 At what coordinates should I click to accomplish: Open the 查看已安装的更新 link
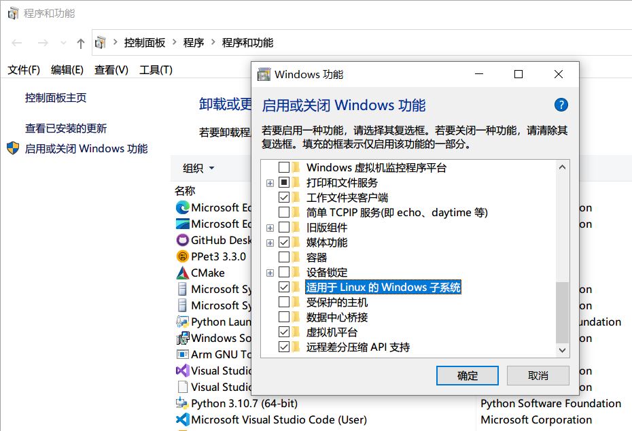(x=66, y=128)
